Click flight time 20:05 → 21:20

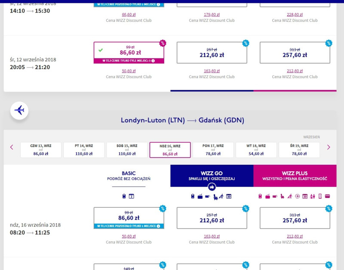tap(30, 67)
